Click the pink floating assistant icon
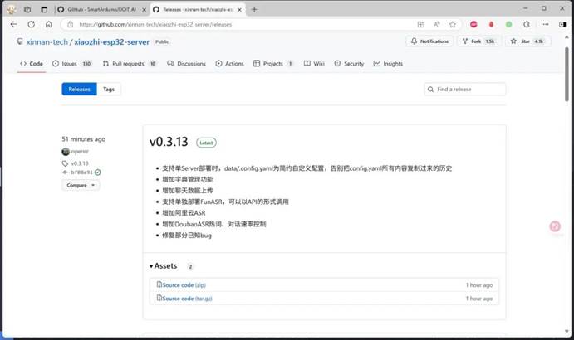The width and height of the screenshot is (574, 340). [555, 226]
